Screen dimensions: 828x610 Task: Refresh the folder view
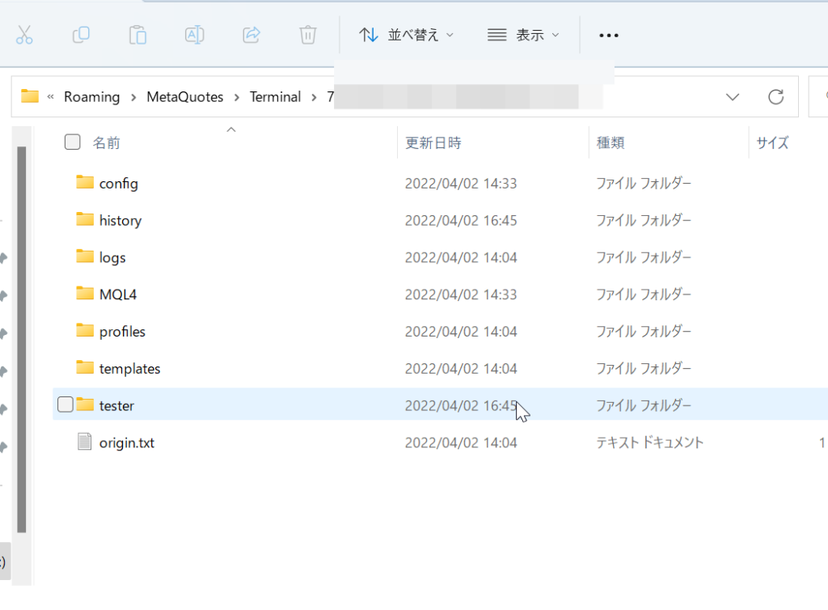point(775,96)
